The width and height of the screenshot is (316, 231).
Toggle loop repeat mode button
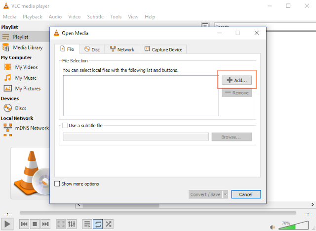(98, 224)
